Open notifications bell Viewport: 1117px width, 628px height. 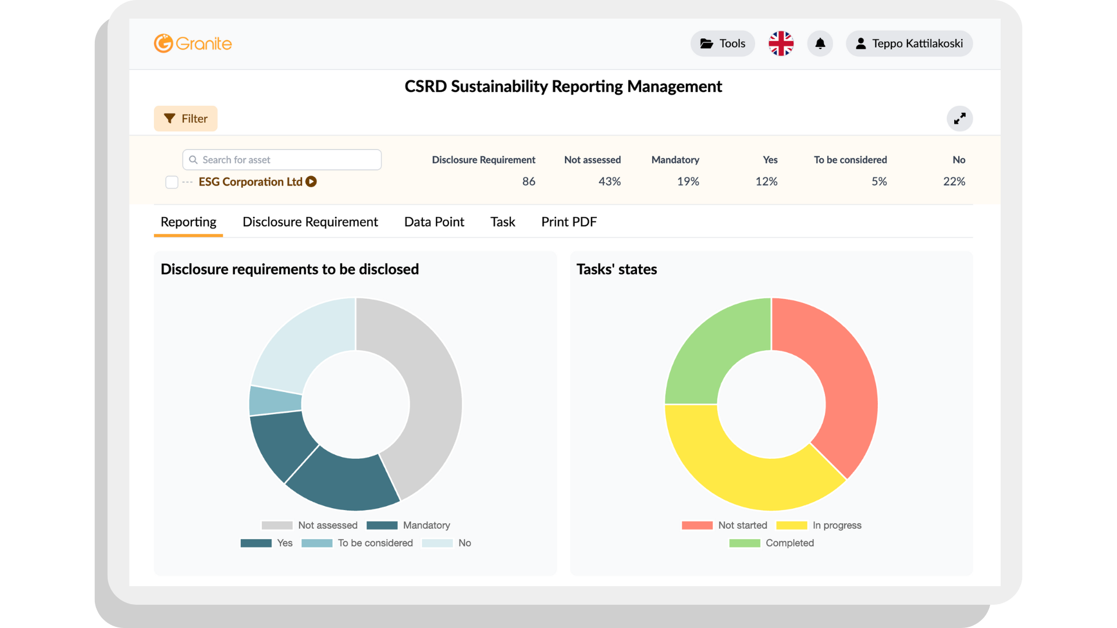click(x=820, y=44)
